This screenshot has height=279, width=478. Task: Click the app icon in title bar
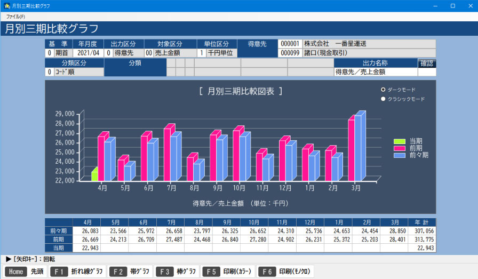[6, 6]
